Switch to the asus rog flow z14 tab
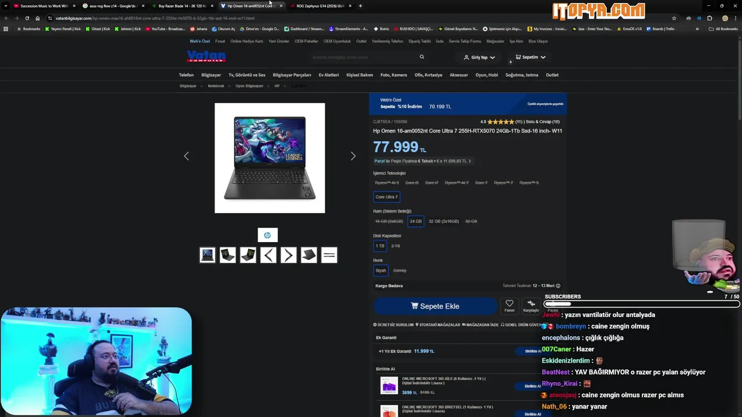 [x=113, y=6]
